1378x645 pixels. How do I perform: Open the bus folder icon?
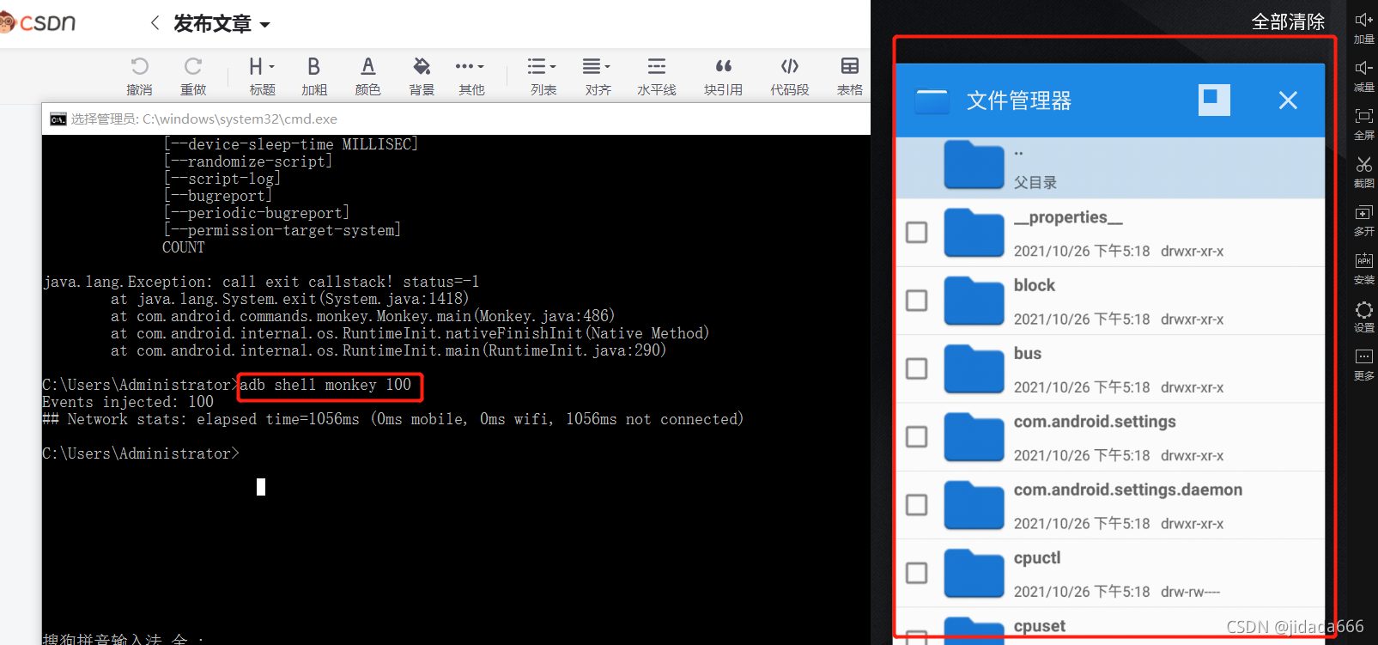[974, 368]
